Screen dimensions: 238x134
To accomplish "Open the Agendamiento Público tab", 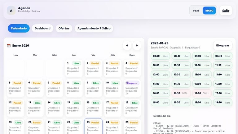I will (x=94, y=28).
